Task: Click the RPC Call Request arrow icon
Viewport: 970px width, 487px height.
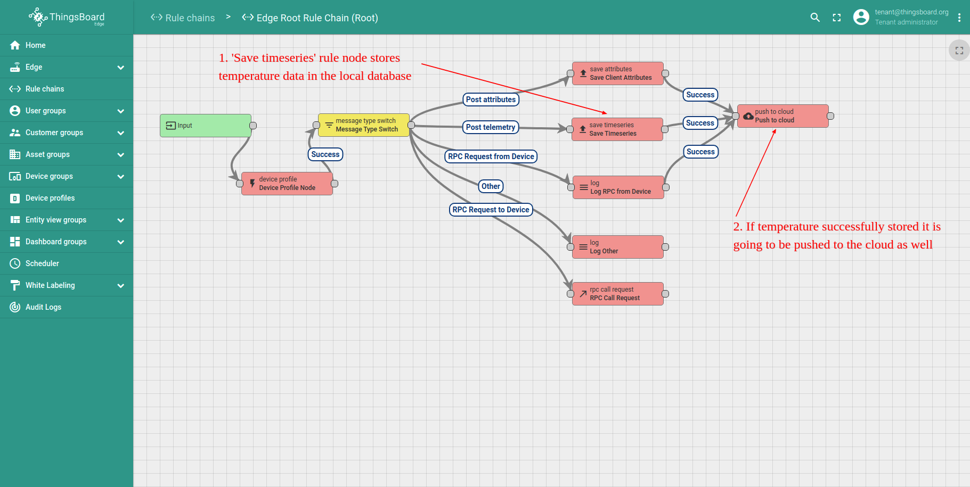Action: point(583,294)
